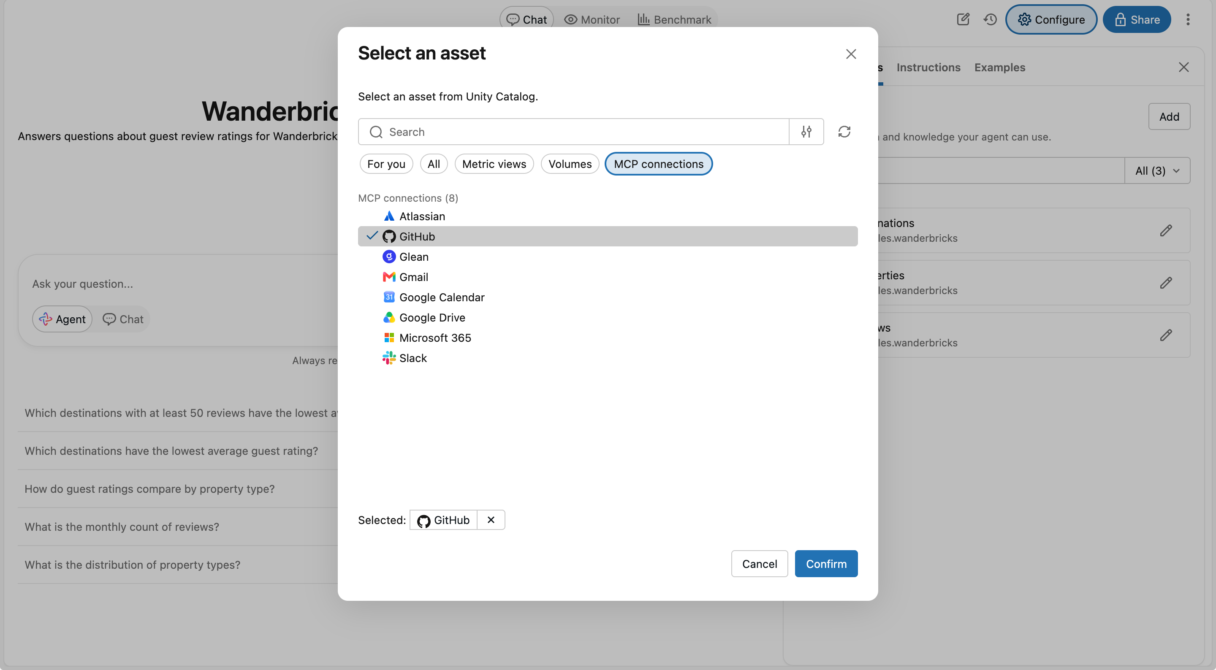The height and width of the screenshot is (670, 1216).
Task: Filter by Metric views chip
Action: point(494,164)
